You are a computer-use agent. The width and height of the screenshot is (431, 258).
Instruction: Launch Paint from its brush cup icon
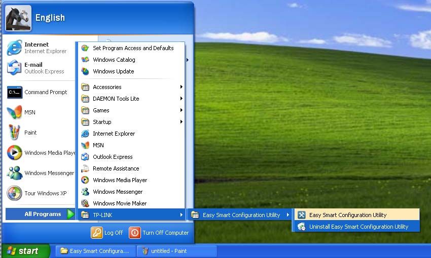(14, 133)
